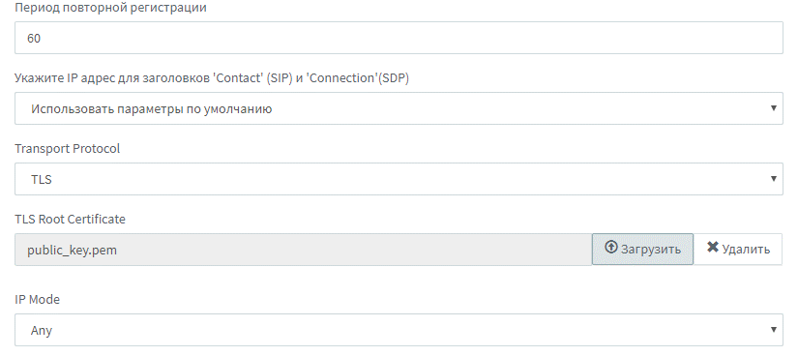Screen dimensions: 798x356
Task: Open the dropdown showing Any
Action: [399, 330]
